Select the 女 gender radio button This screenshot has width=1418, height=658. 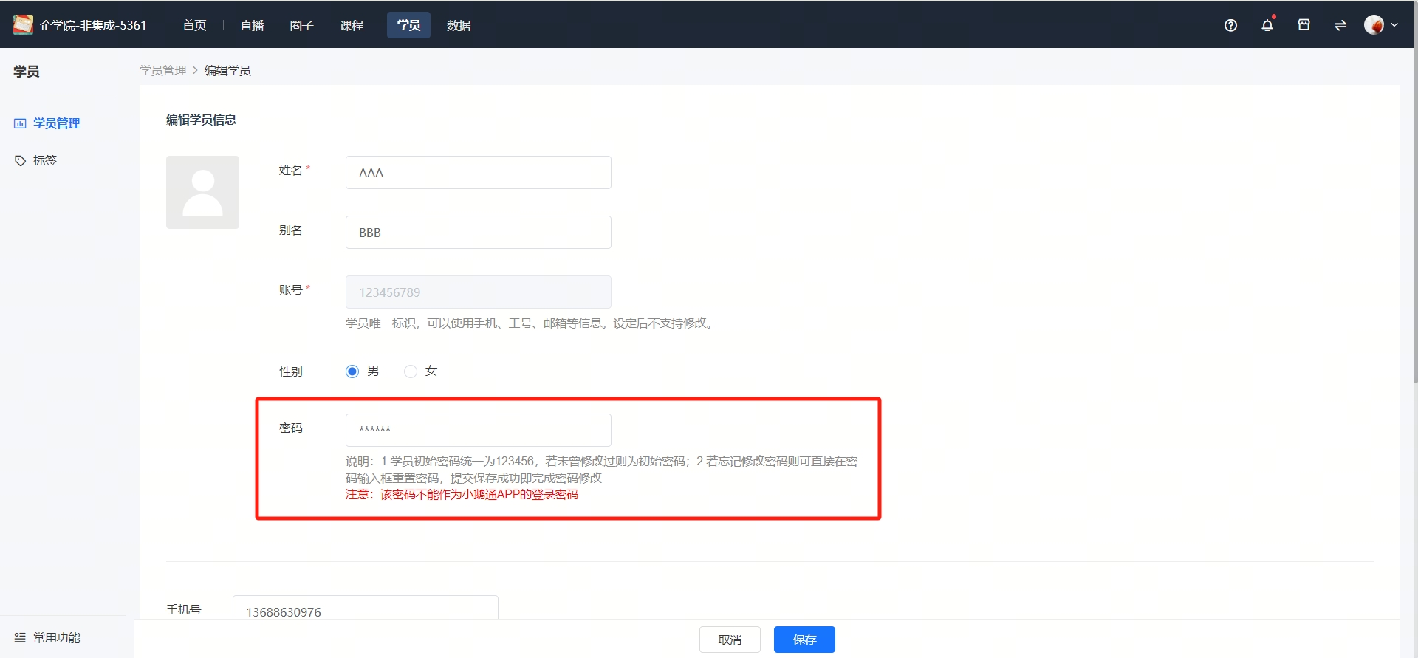click(411, 371)
